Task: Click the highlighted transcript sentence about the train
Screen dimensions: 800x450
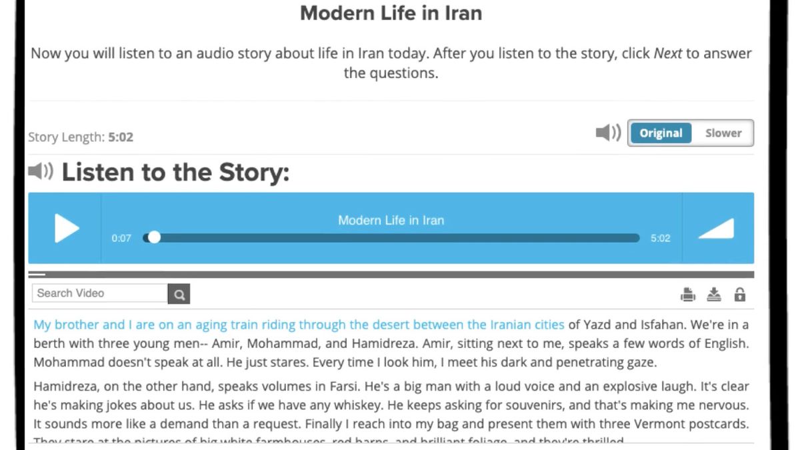Action: 298,324
